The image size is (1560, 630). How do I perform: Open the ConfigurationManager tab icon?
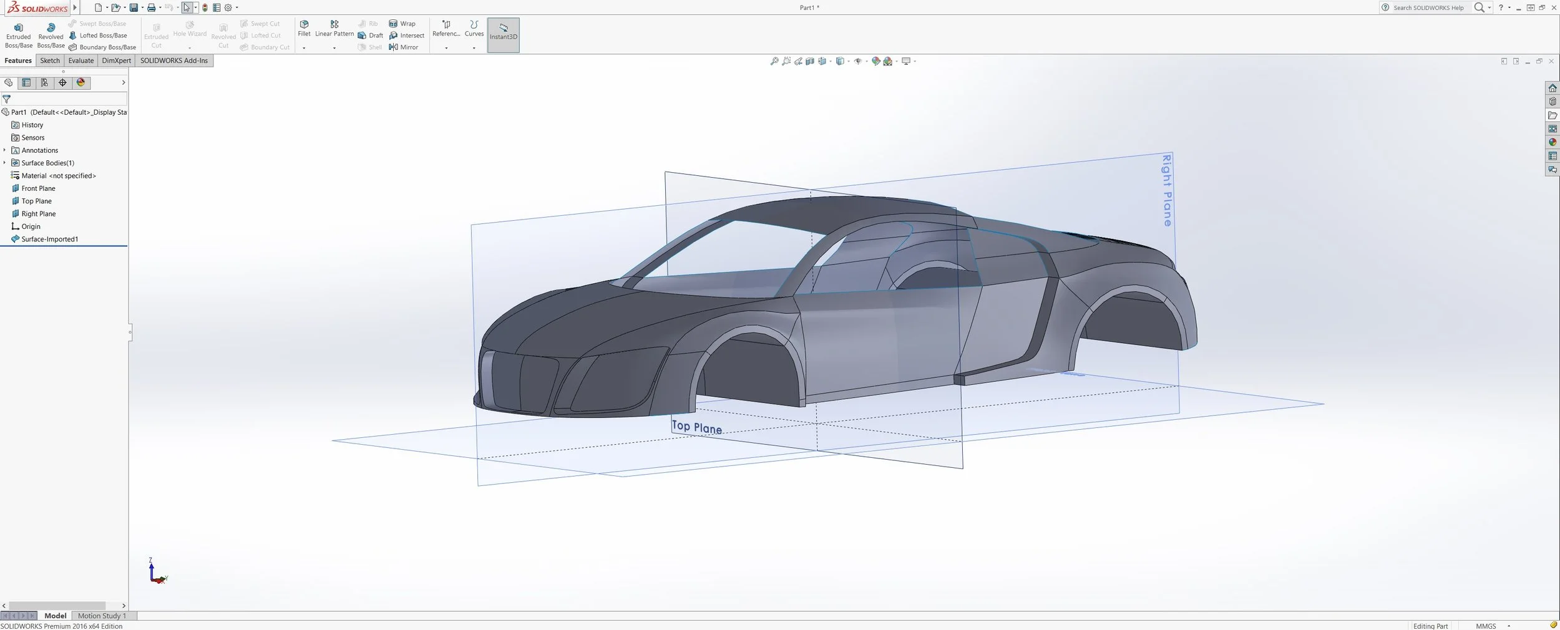44,82
